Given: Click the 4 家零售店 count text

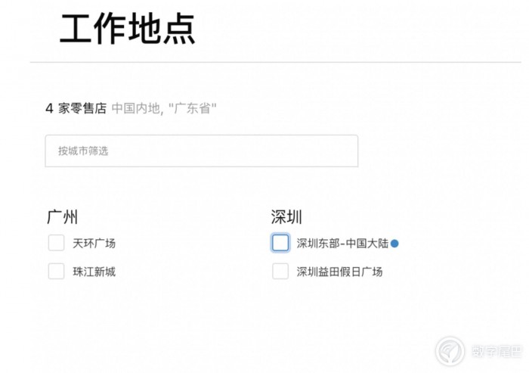Looking at the screenshot, I should point(76,108).
